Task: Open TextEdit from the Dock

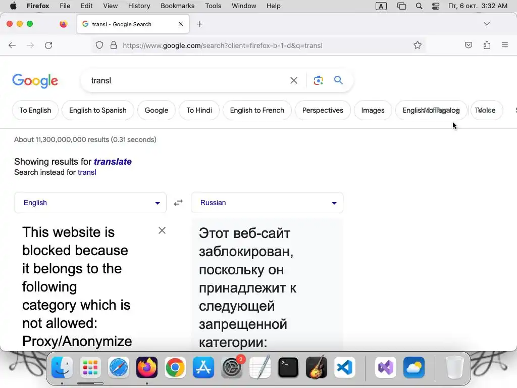Action: click(260, 367)
